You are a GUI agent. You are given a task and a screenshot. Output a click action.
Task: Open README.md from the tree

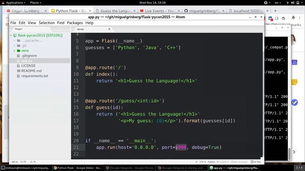click(x=31, y=71)
